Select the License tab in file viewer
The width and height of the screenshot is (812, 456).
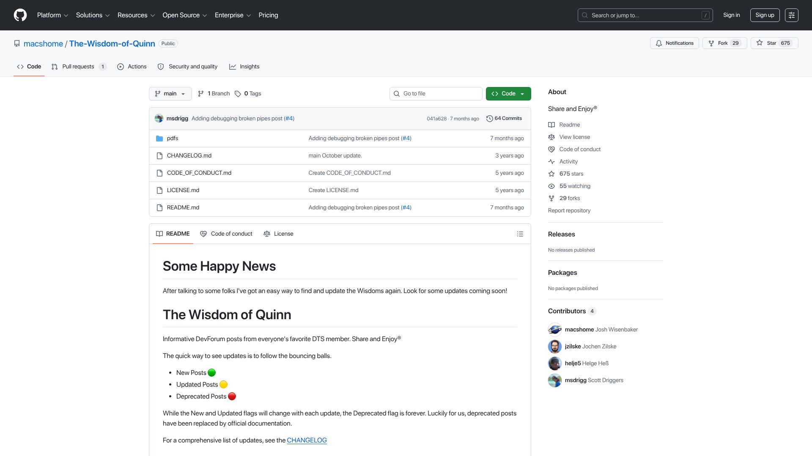pyautogui.click(x=278, y=234)
